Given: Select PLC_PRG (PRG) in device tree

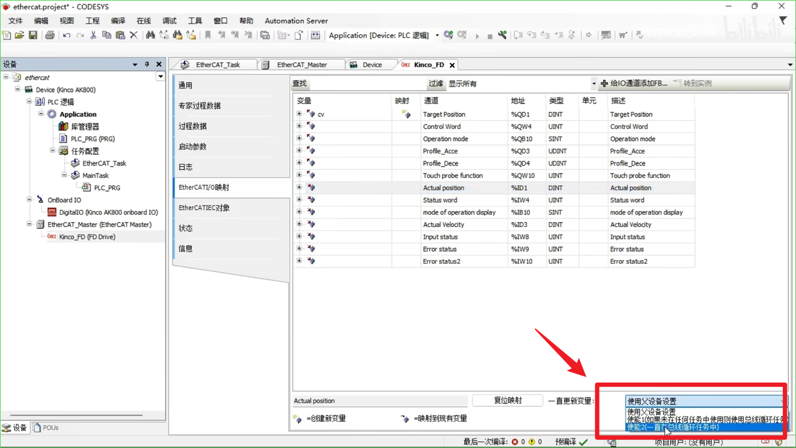Looking at the screenshot, I should pyautogui.click(x=93, y=139).
